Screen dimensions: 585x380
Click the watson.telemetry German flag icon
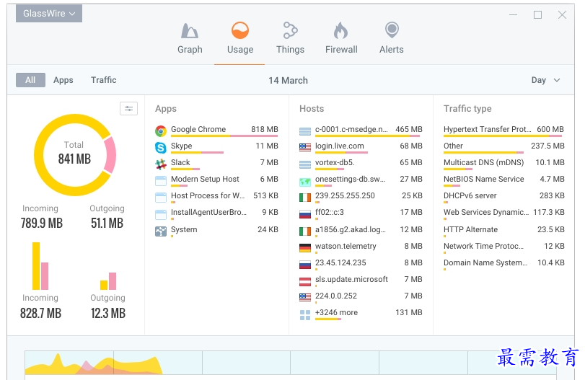click(305, 248)
